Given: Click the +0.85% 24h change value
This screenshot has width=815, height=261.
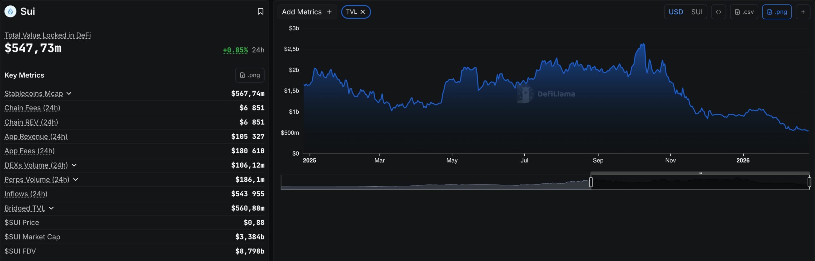Looking at the screenshot, I should tap(235, 50).
